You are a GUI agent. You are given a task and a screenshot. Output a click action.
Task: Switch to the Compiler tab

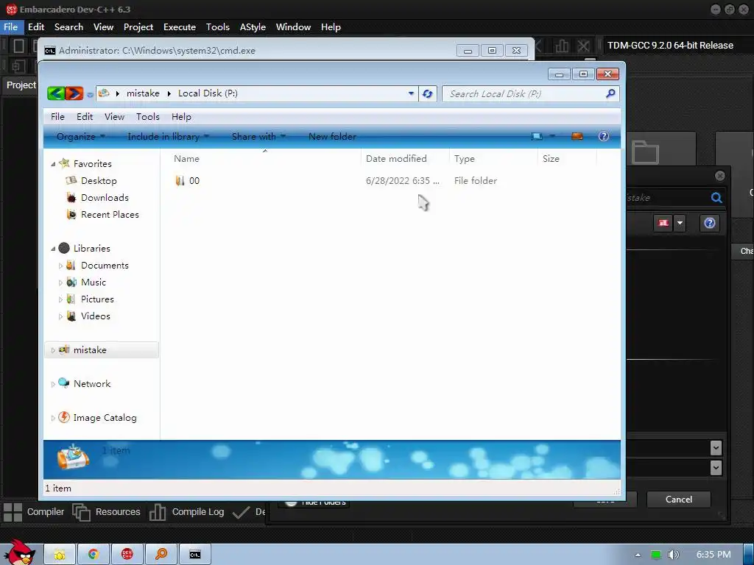34,512
